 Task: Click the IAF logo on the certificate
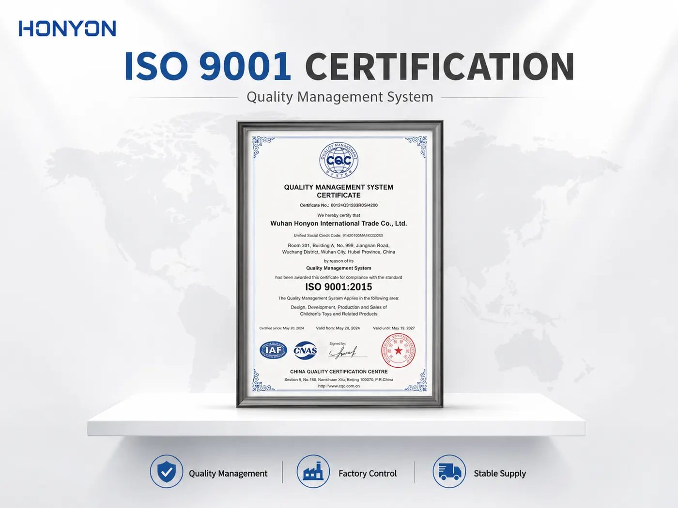coord(273,350)
